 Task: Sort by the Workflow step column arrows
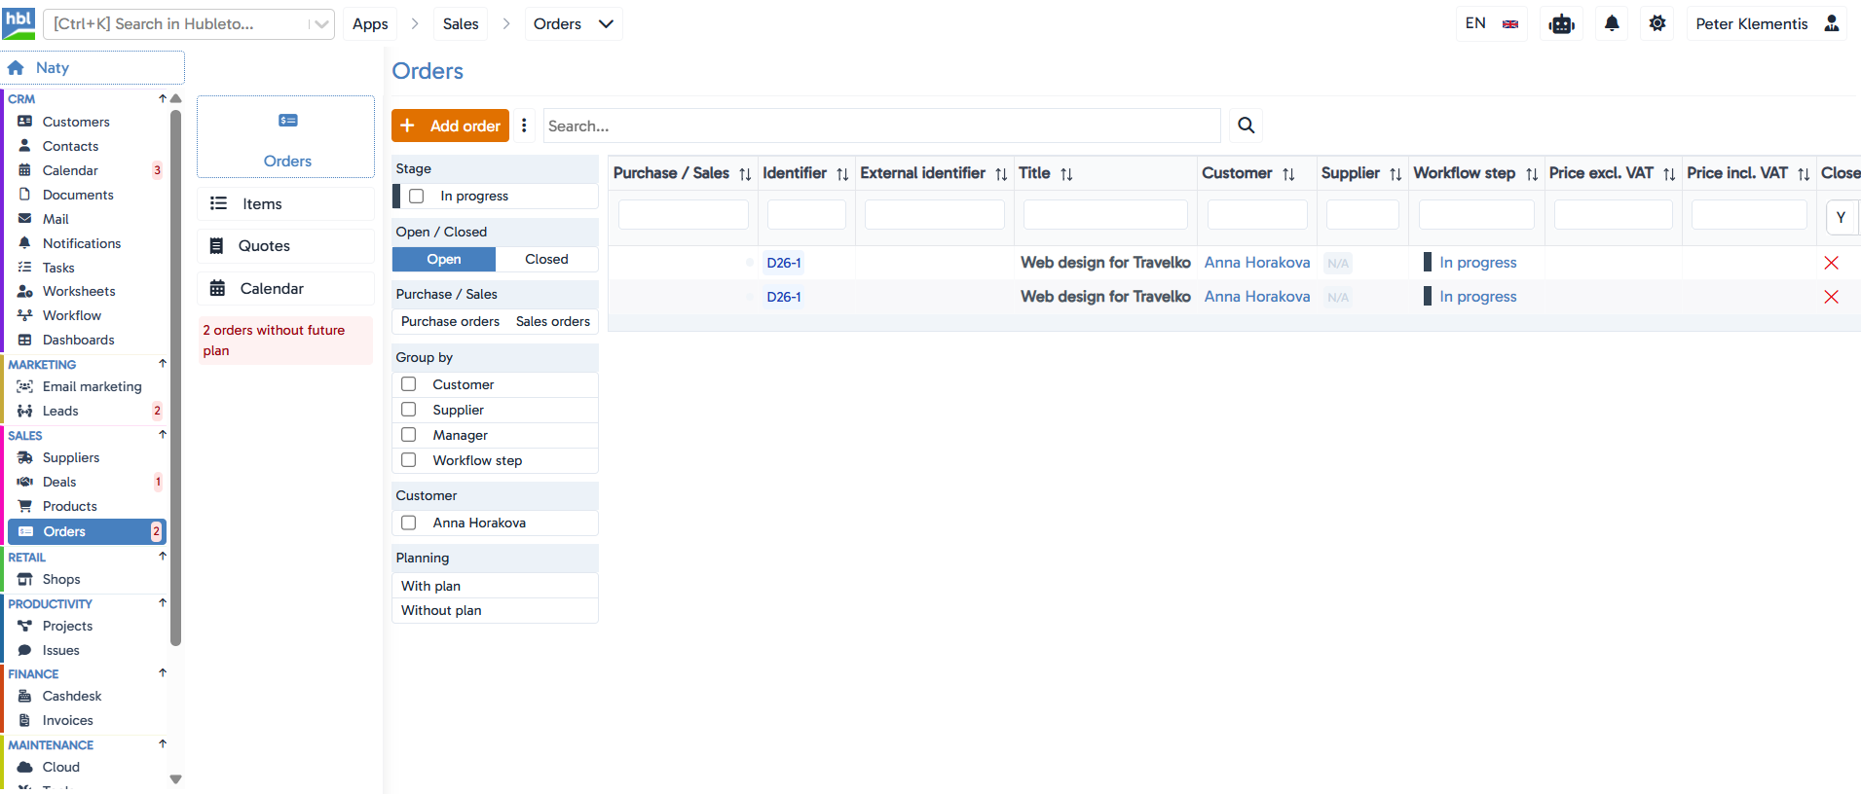(x=1532, y=174)
